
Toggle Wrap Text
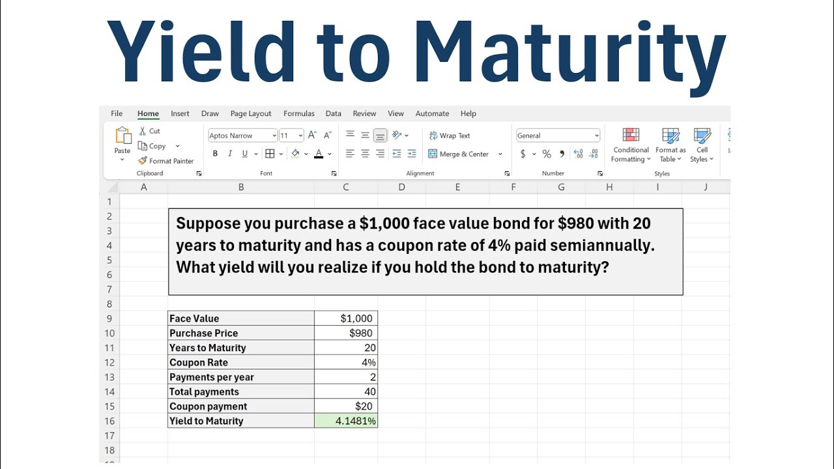(x=450, y=135)
